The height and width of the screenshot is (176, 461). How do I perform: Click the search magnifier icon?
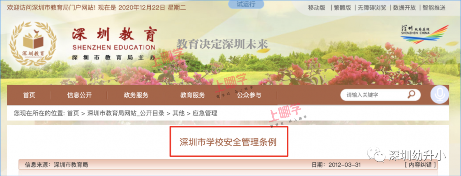click(411, 94)
